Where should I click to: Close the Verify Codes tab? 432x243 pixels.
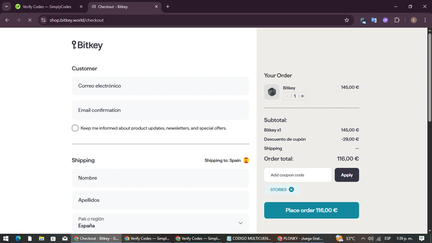point(81,6)
